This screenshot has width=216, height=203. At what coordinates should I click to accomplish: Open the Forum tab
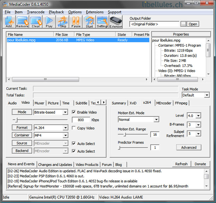pos(107,164)
